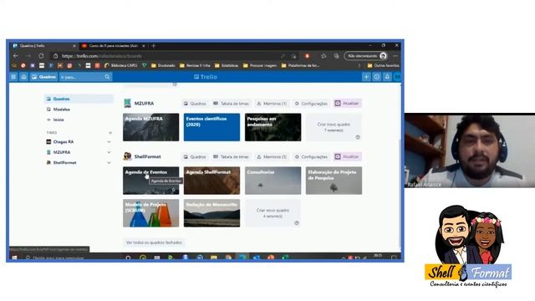The height and width of the screenshot is (301, 535).
Task: Open ShellFormat Quadros tab
Action: click(x=195, y=157)
